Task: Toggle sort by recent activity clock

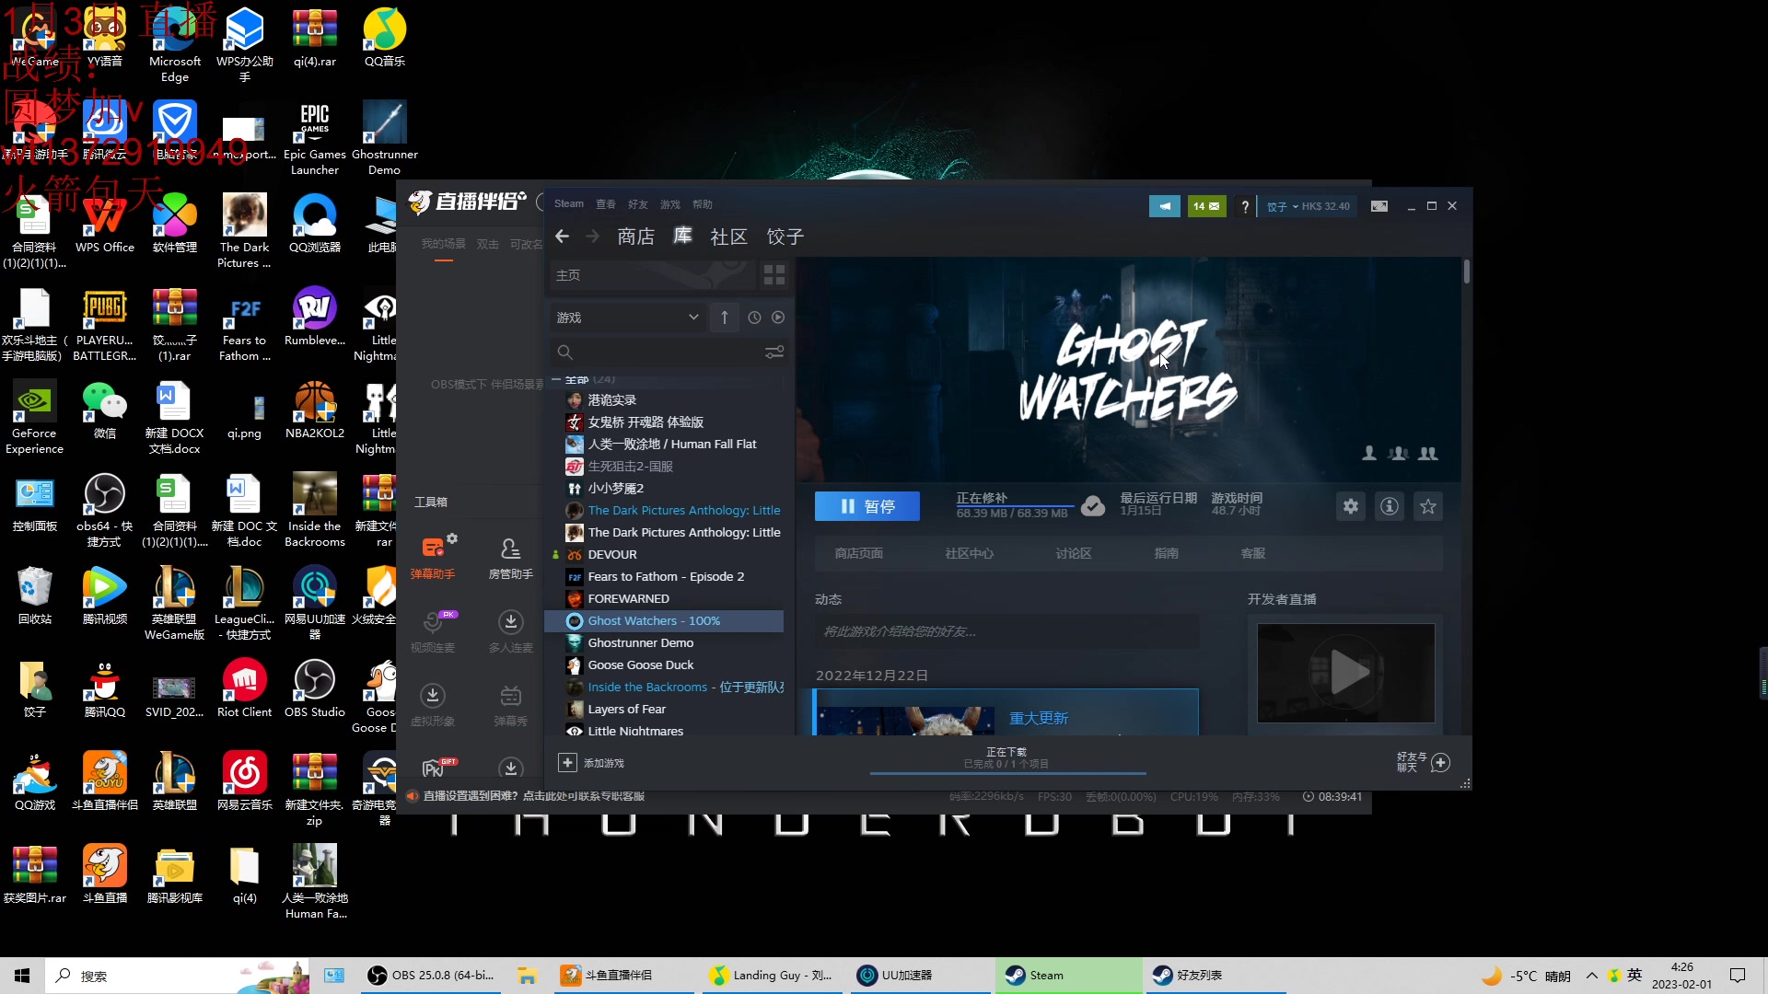Action: (x=754, y=318)
